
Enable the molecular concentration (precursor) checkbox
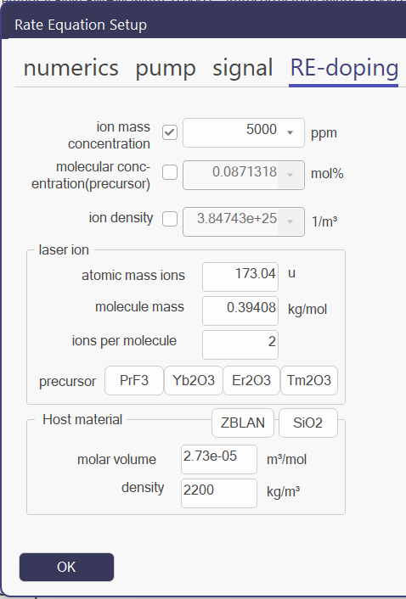pyautogui.click(x=170, y=172)
